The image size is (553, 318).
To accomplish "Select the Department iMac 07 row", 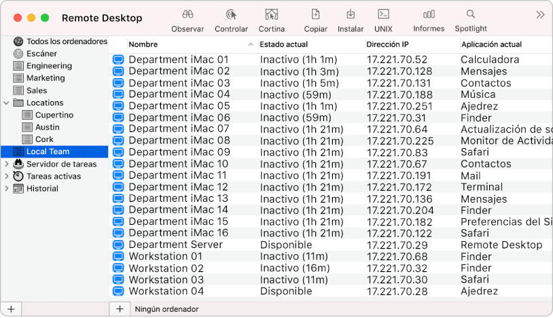I will coord(331,129).
